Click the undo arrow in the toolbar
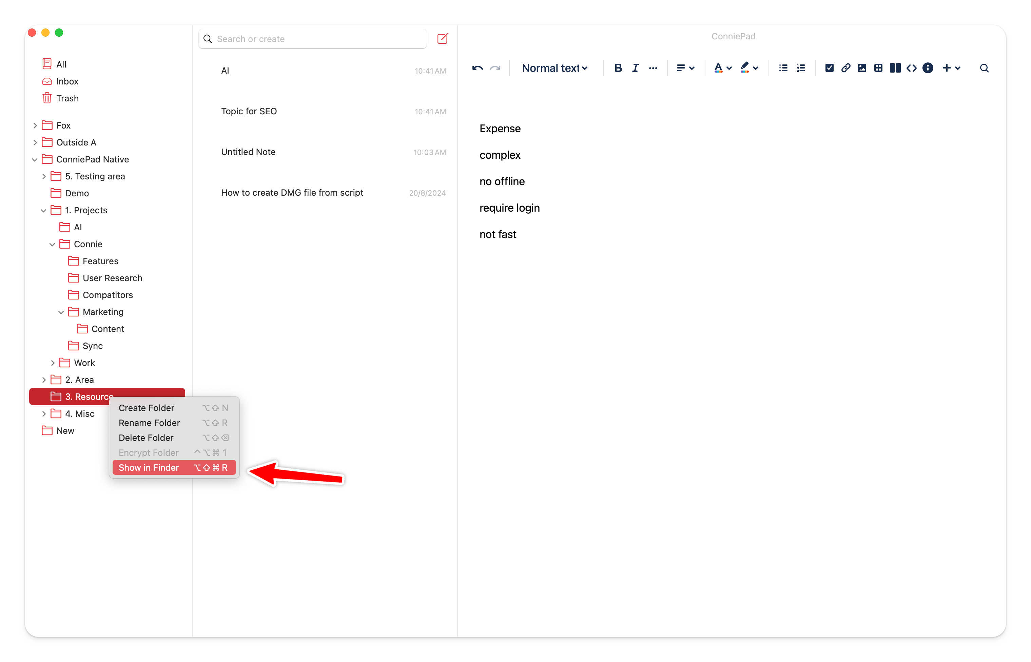The width and height of the screenshot is (1031, 662). [x=477, y=68]
